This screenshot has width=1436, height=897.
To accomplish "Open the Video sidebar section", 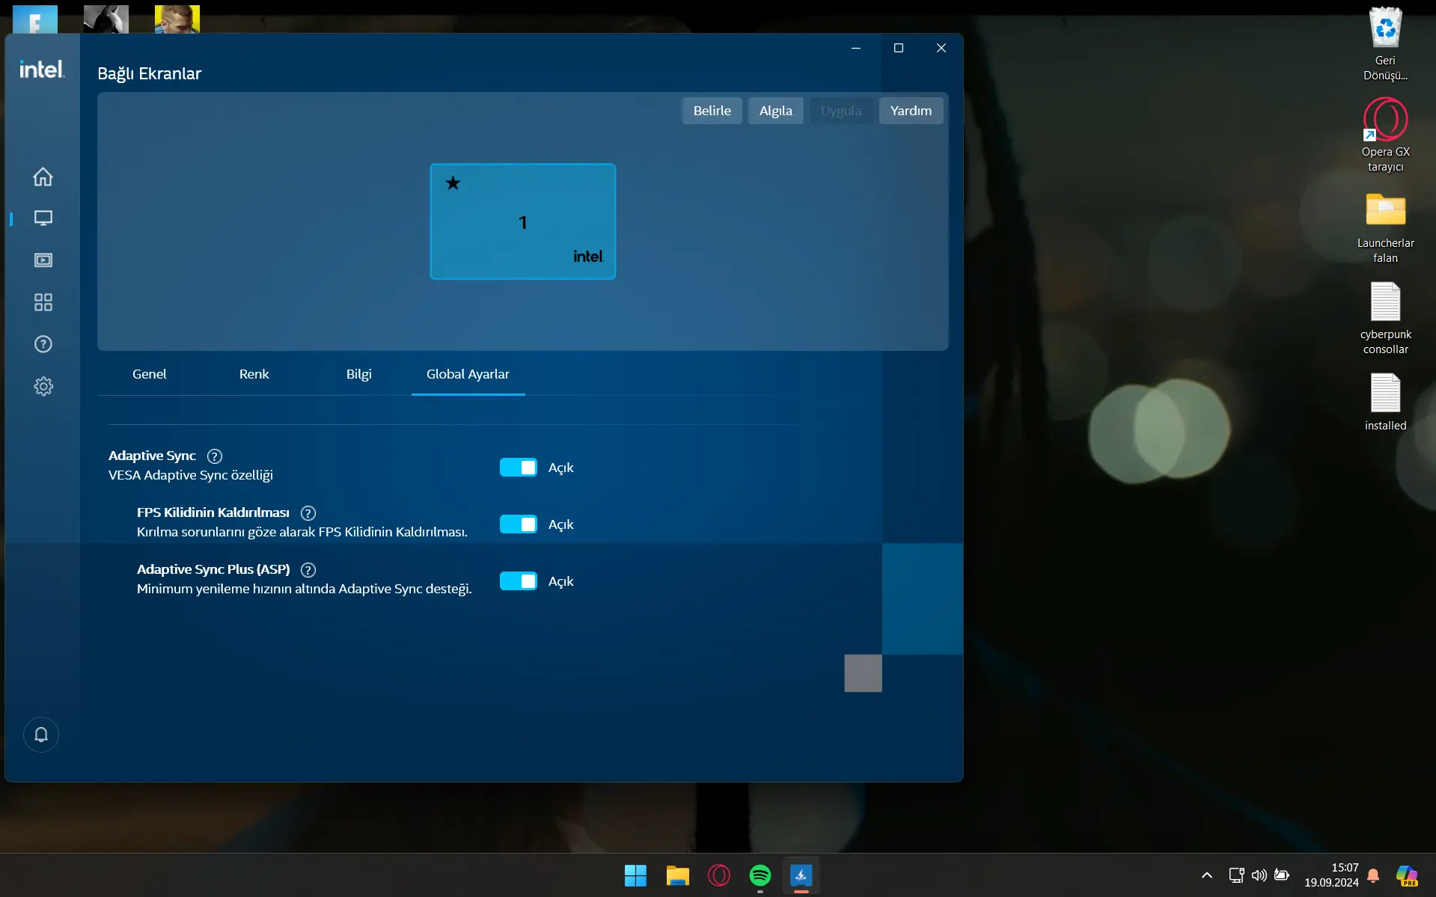I will pyautogui.click(x=43, y=260).
